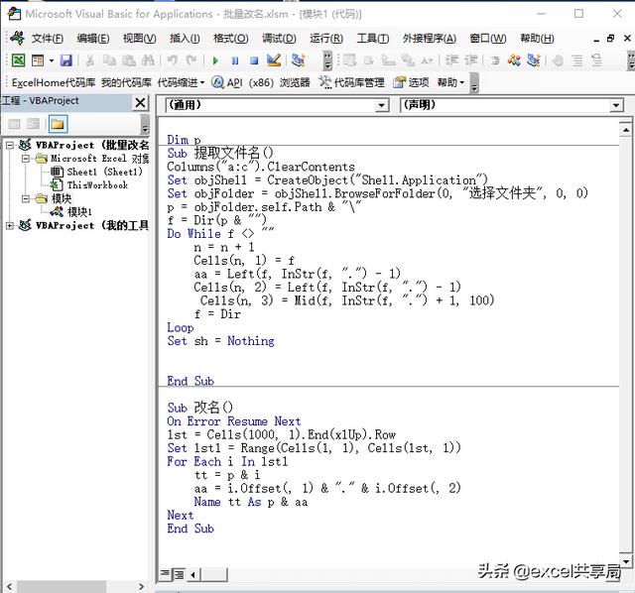
Task: Switch to Microsoft Excel view icon
Action: tap(18, 60)
